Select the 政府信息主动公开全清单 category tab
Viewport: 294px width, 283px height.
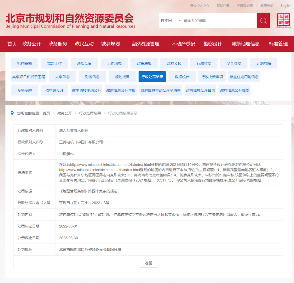tap(161, 90)
